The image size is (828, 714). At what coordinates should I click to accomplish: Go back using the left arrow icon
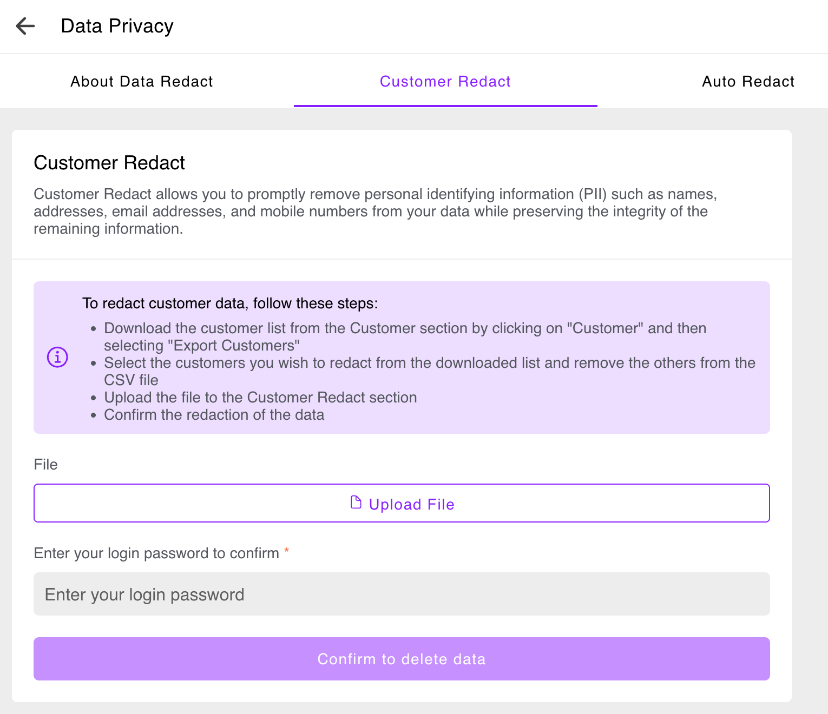25,26
